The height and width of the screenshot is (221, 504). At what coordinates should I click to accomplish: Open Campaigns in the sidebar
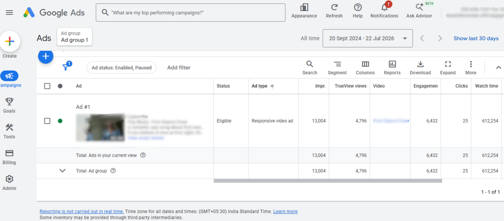click(x=9, y=79)
